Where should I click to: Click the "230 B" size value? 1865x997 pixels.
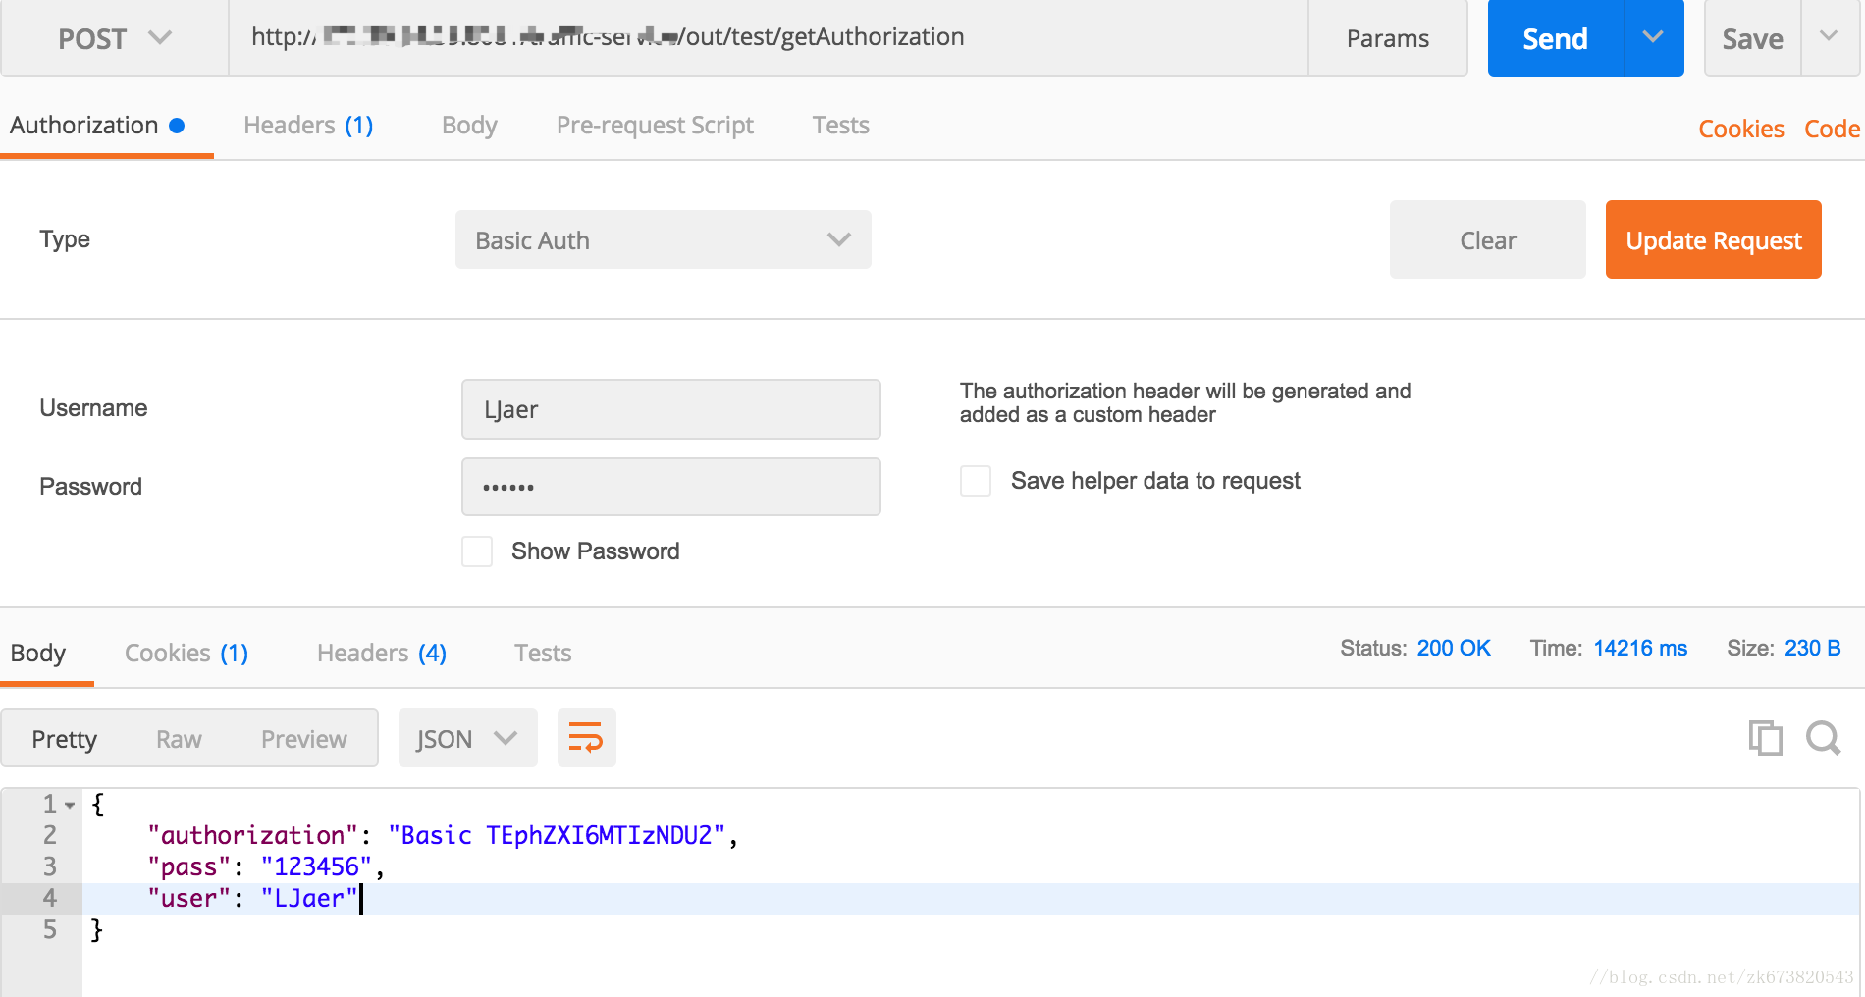(1812, 649)
